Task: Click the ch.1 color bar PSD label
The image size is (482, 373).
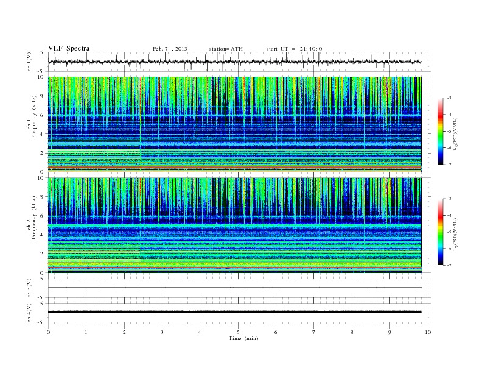Action: point(456,133)
